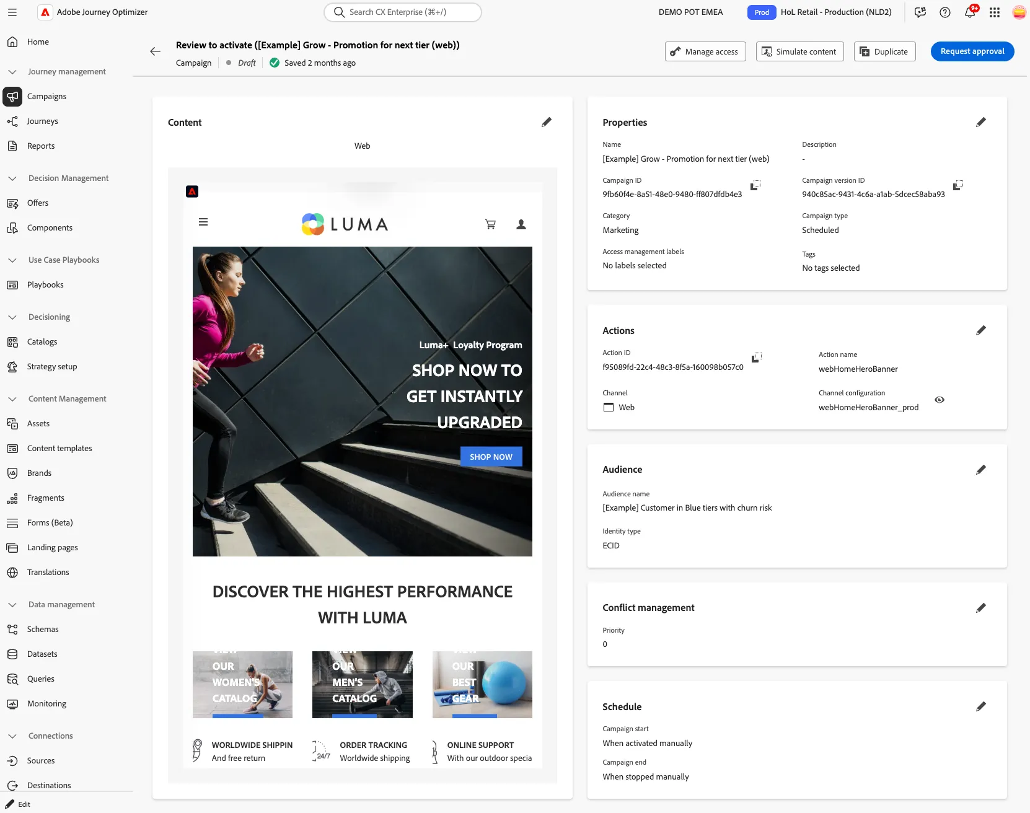Viewport: 1030px width, 813px height.
Task: Toggle the left navigation hamburger menu
Action: click(12, 12)
